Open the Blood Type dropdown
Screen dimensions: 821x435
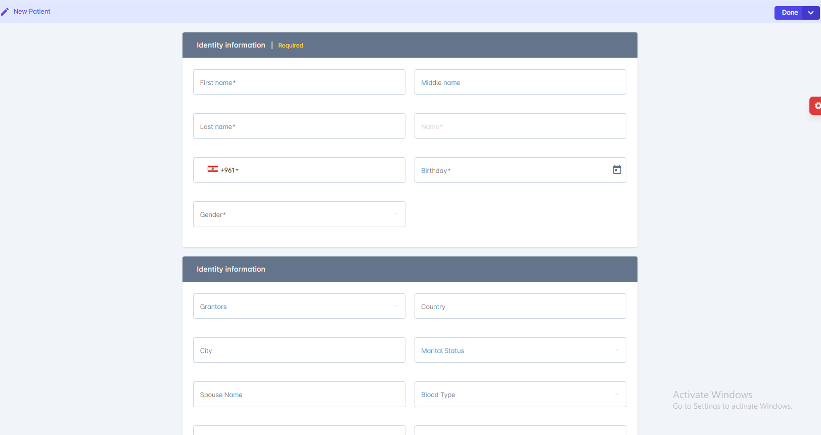[x=520, y=394]
